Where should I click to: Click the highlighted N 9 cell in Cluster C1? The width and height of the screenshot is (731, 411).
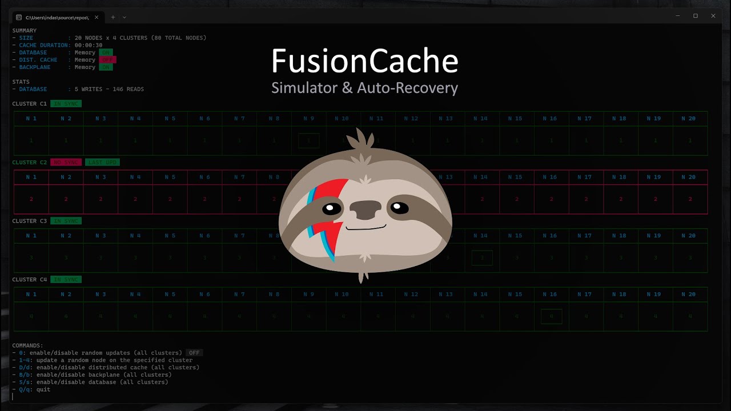point(308,140)
